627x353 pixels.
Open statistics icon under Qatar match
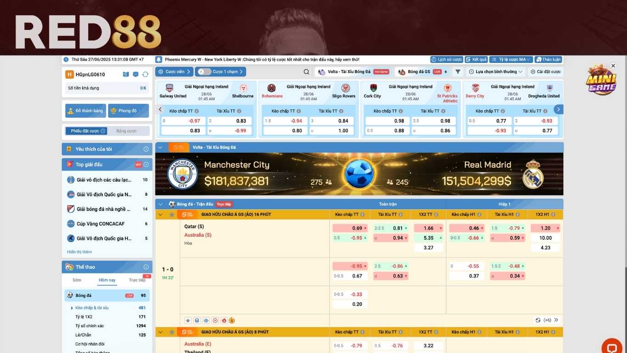tap(197, 320)
